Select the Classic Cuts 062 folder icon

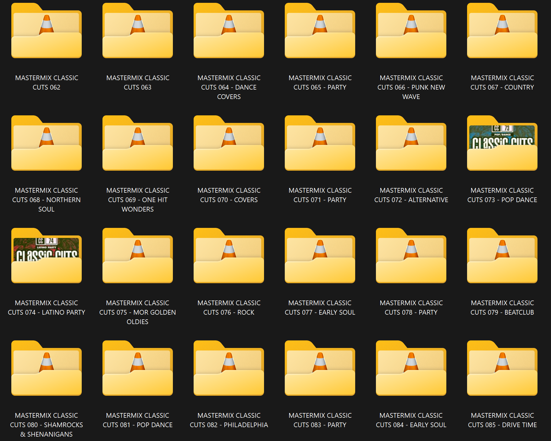click(x=47, y=30)
